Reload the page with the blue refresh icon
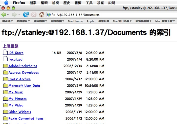177x124 pixels. [x=26, y=15]
